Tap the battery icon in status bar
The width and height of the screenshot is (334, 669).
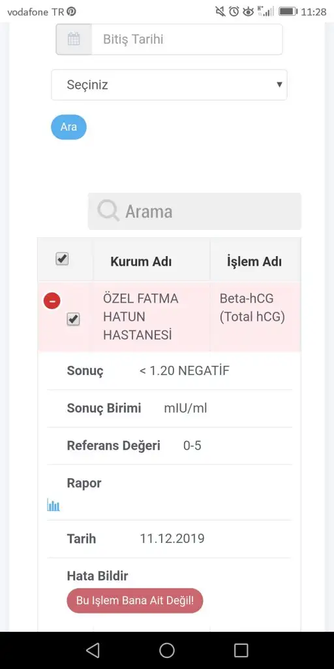pyautogui.click(x=288, y=12)
